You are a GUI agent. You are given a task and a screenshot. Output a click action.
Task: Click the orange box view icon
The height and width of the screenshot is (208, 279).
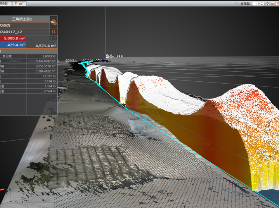point(272,3)
